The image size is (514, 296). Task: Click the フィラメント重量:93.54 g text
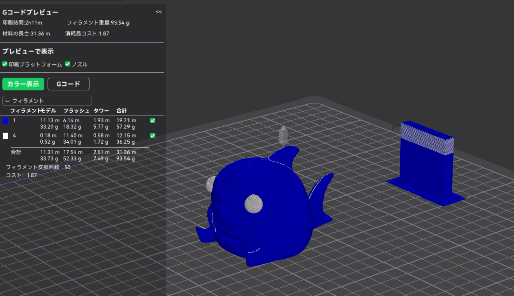(98, 23)
